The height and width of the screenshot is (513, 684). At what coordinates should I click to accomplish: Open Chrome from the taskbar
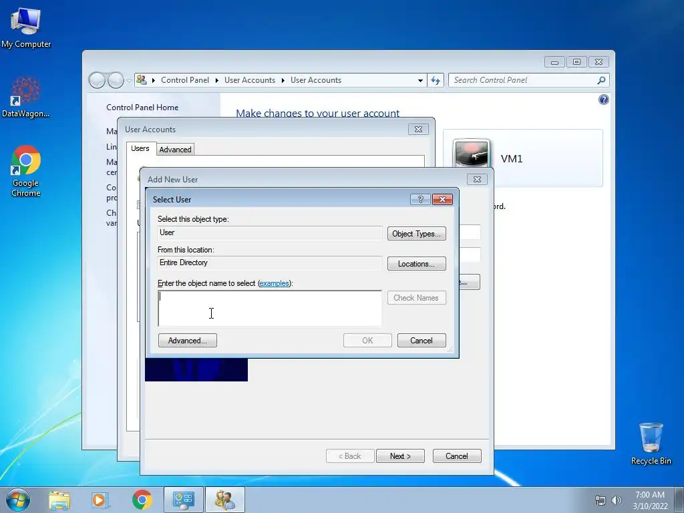tap(142, 500)
